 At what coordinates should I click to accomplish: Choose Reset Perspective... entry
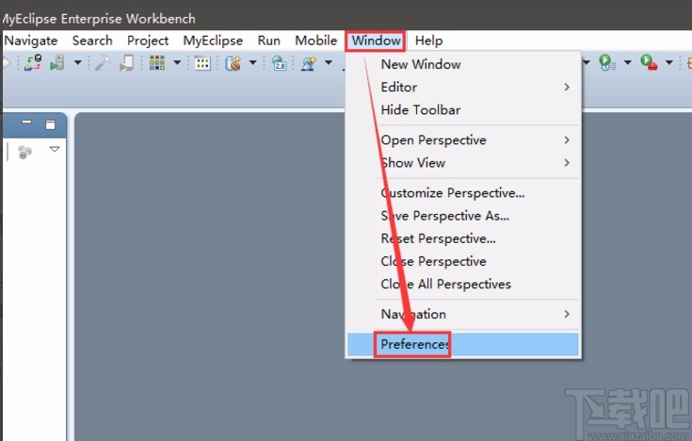click(463, 238)
